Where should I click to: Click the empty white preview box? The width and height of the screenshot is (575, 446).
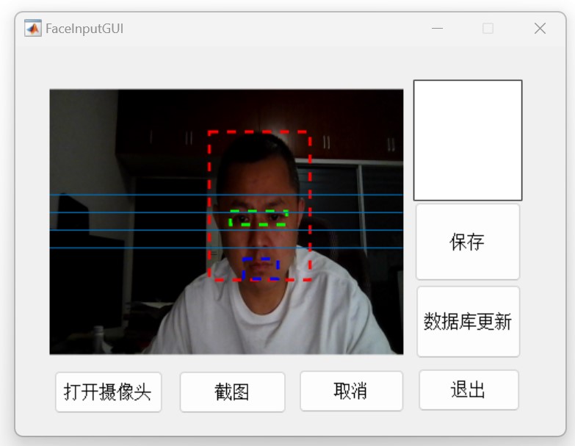click(x=468, y=140)
